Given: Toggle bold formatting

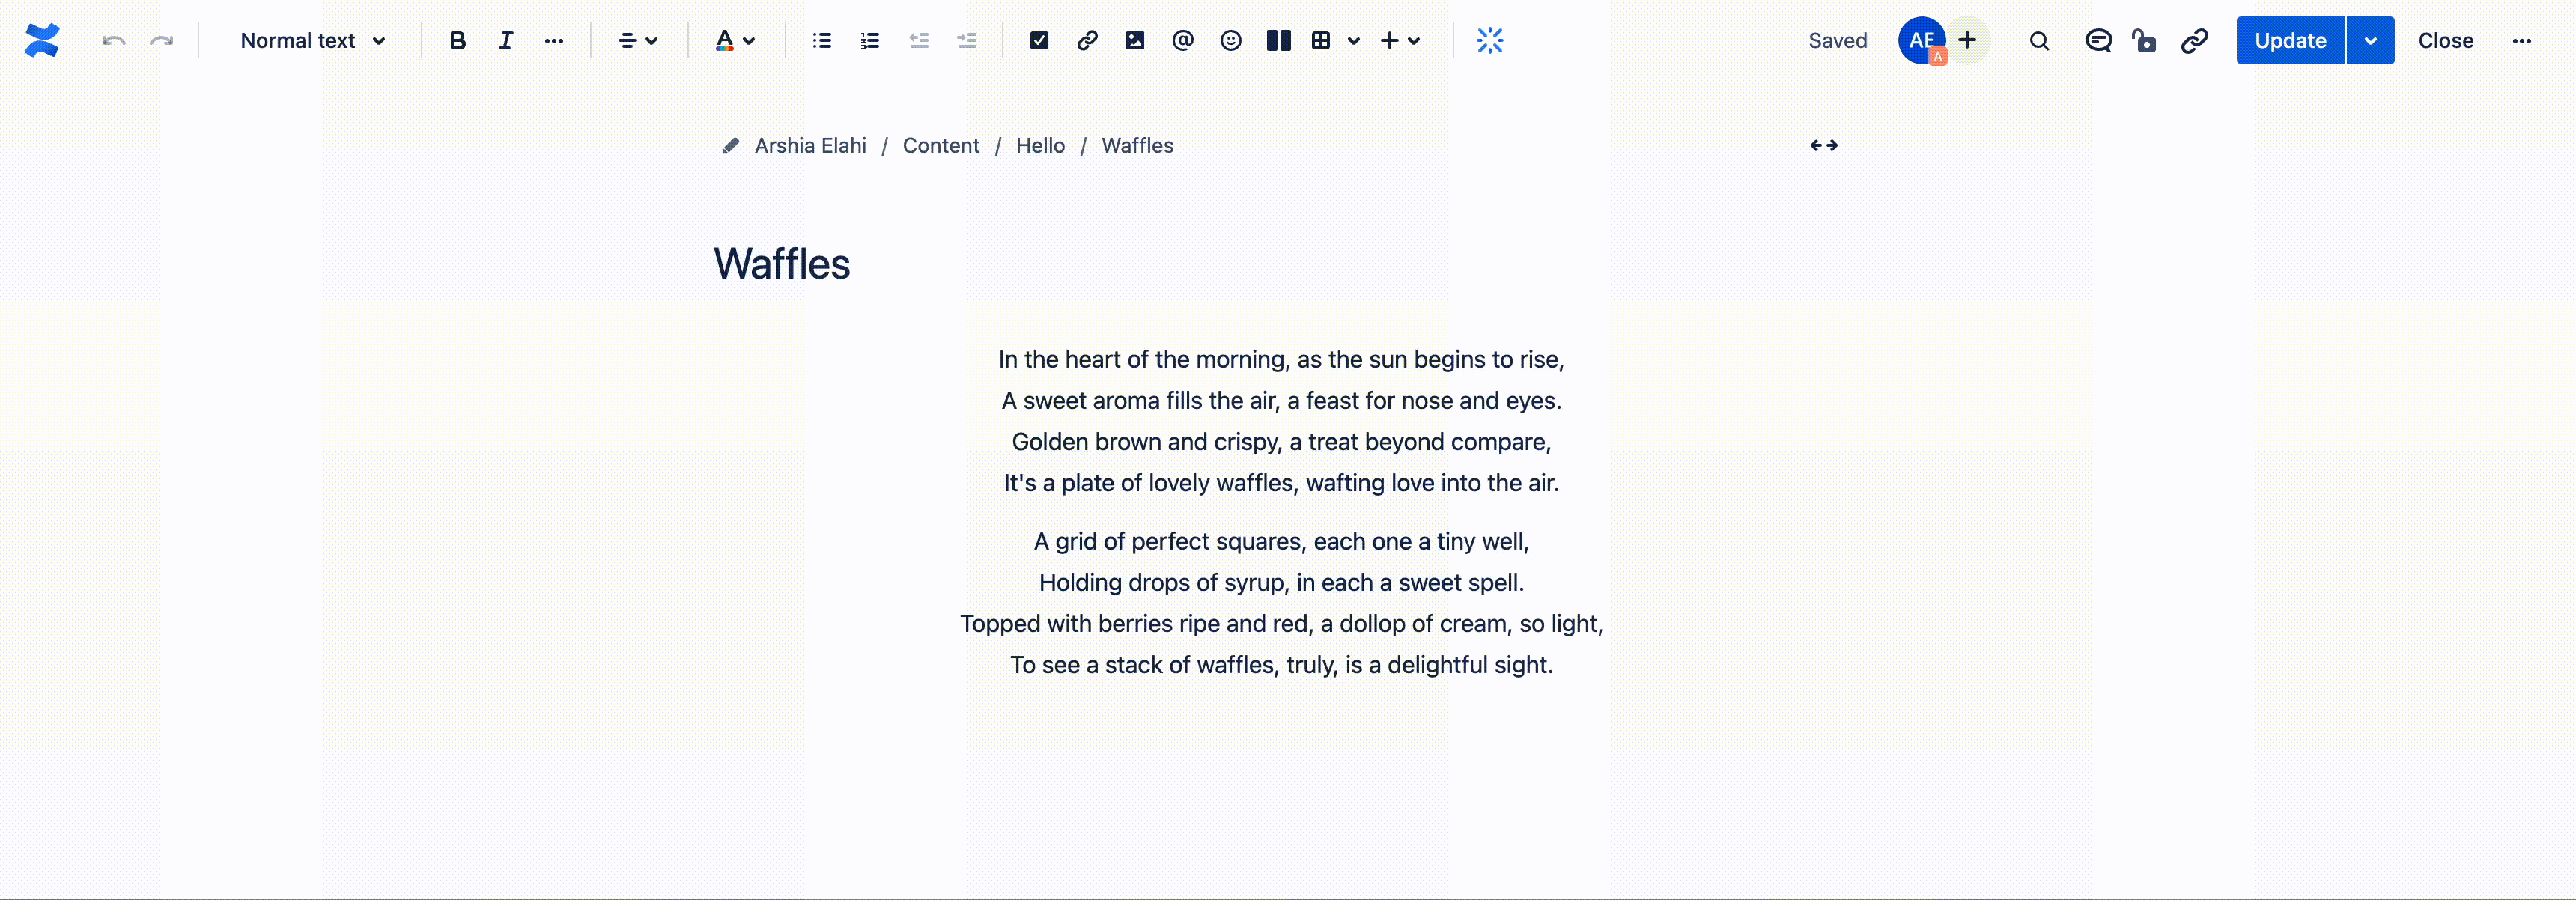Looking at the screenshot, I should click(457, 41).
